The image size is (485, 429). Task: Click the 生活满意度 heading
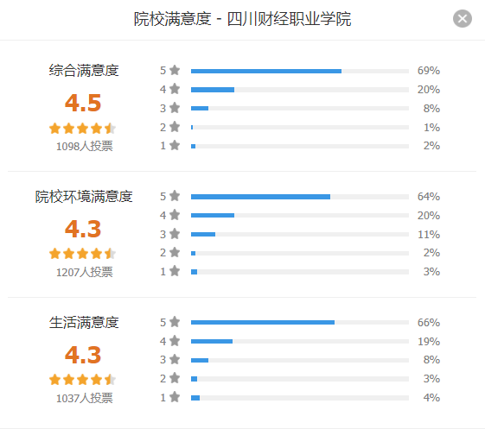click(x=84, y=323)
